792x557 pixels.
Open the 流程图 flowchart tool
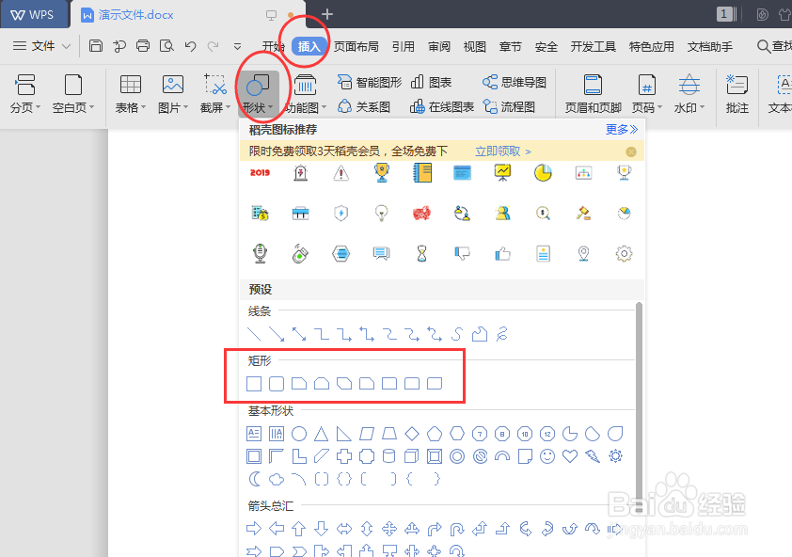[x=509, y=106]
